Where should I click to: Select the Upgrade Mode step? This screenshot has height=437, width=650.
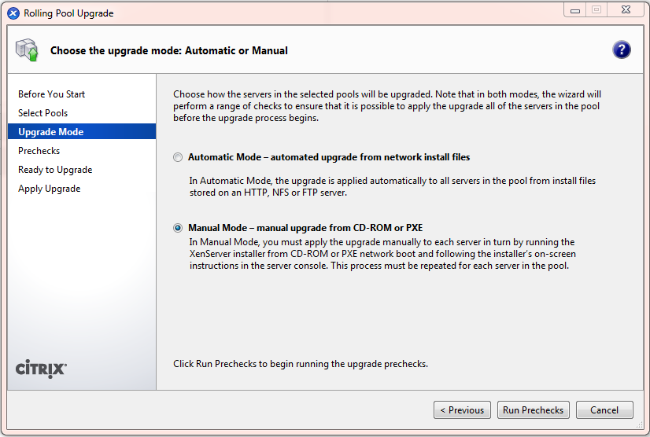[x=51, y=132]
